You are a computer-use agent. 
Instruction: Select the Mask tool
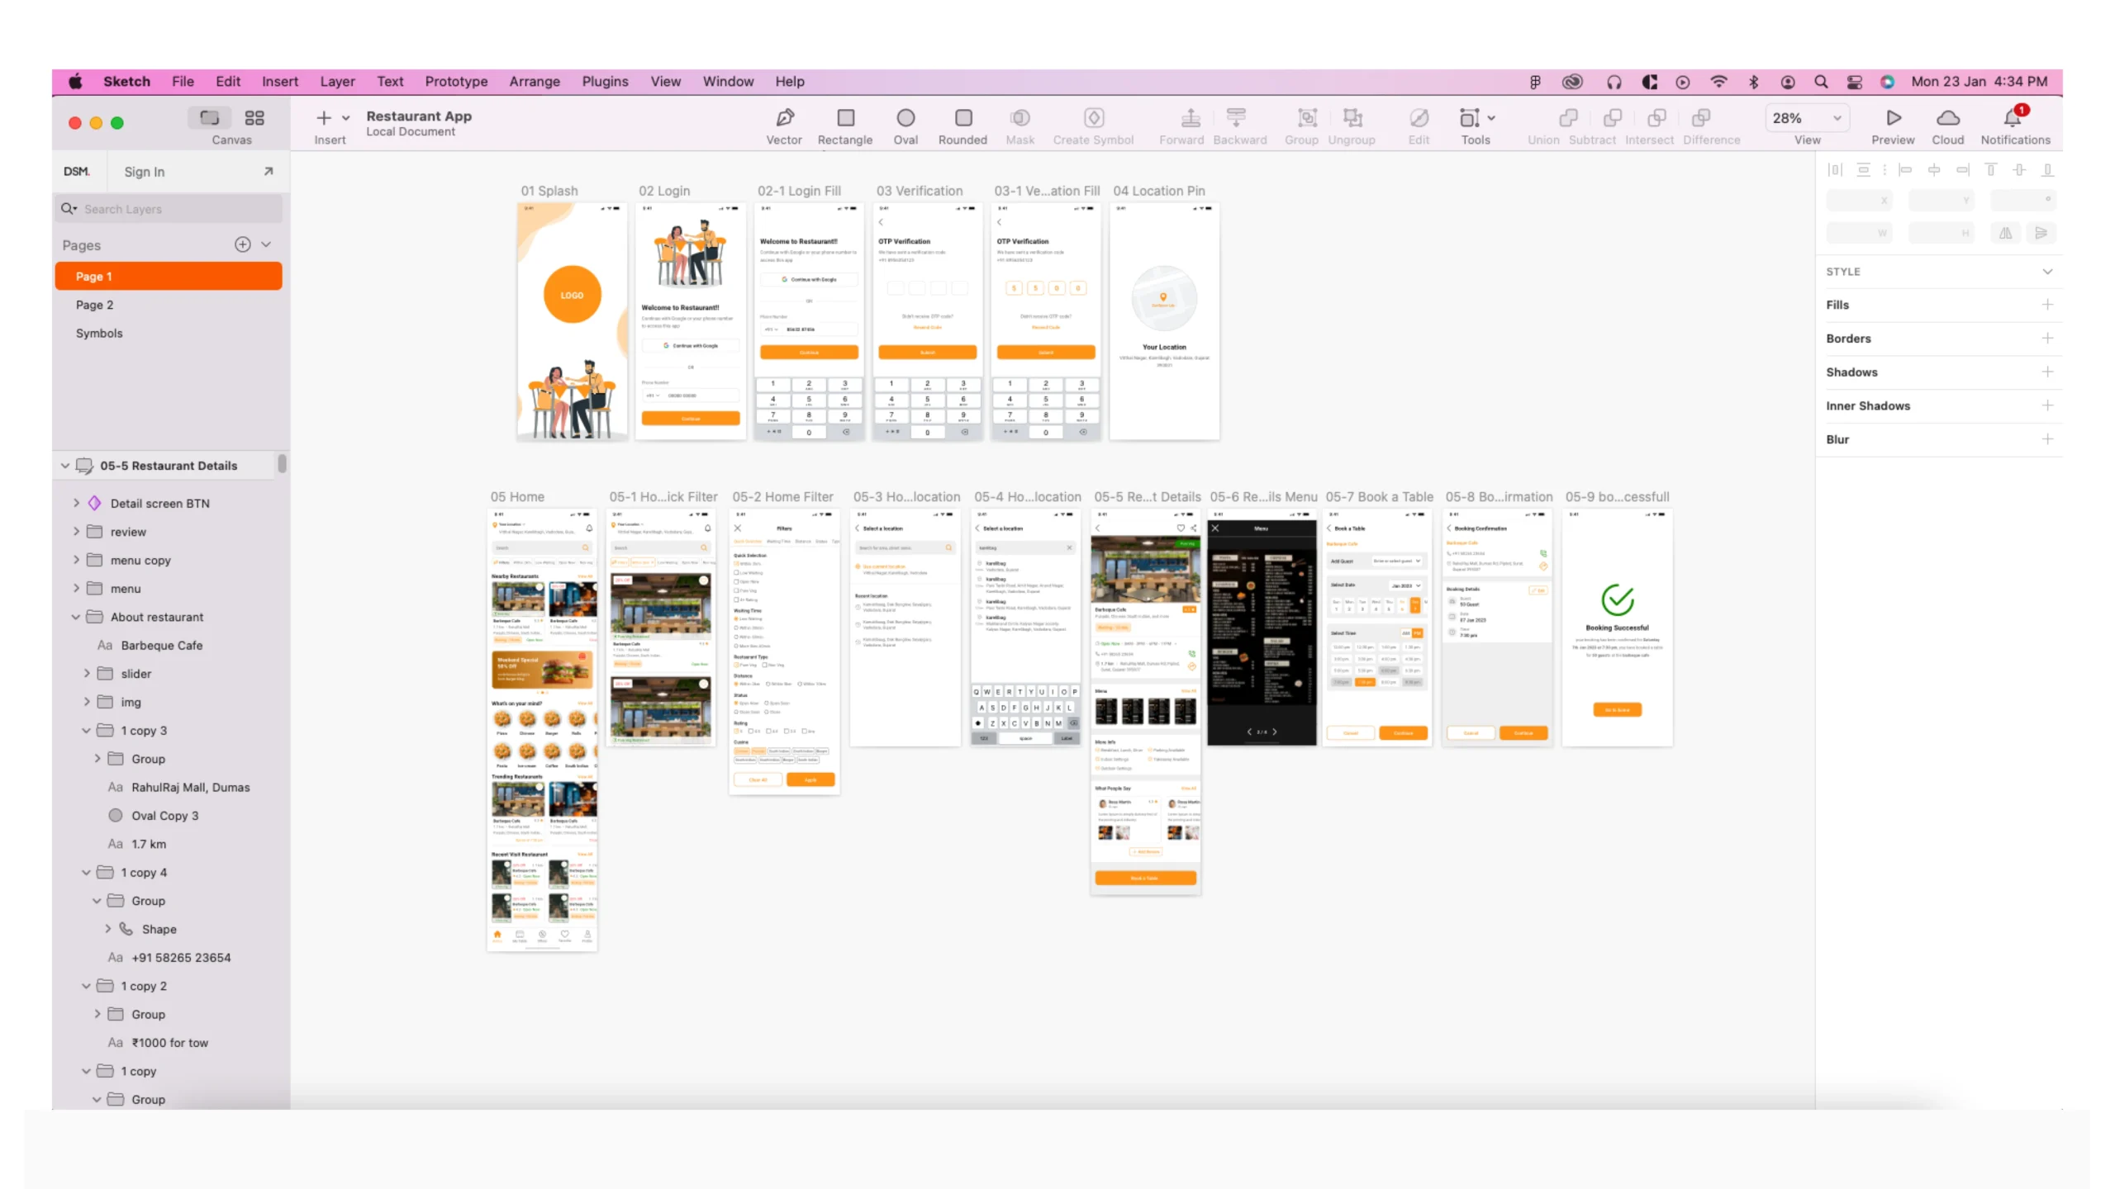tap(1019, 125)
